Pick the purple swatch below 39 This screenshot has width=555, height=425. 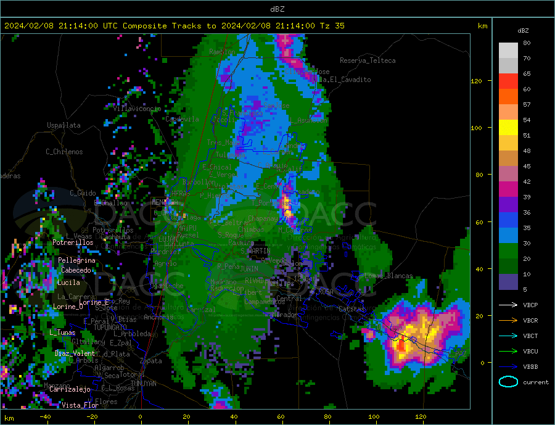(x=508, y=205)
